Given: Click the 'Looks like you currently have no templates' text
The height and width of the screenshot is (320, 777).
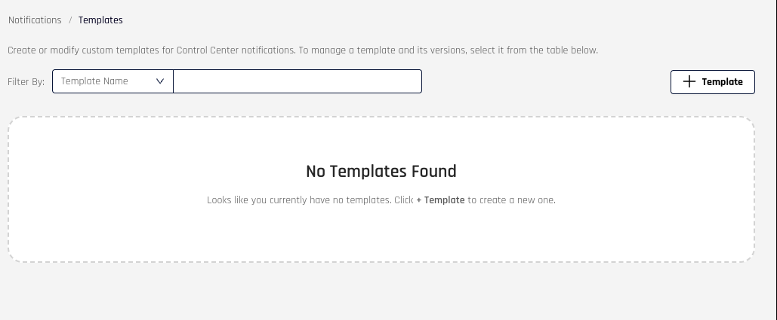Looking at the screenshot, I should (298, 200).
